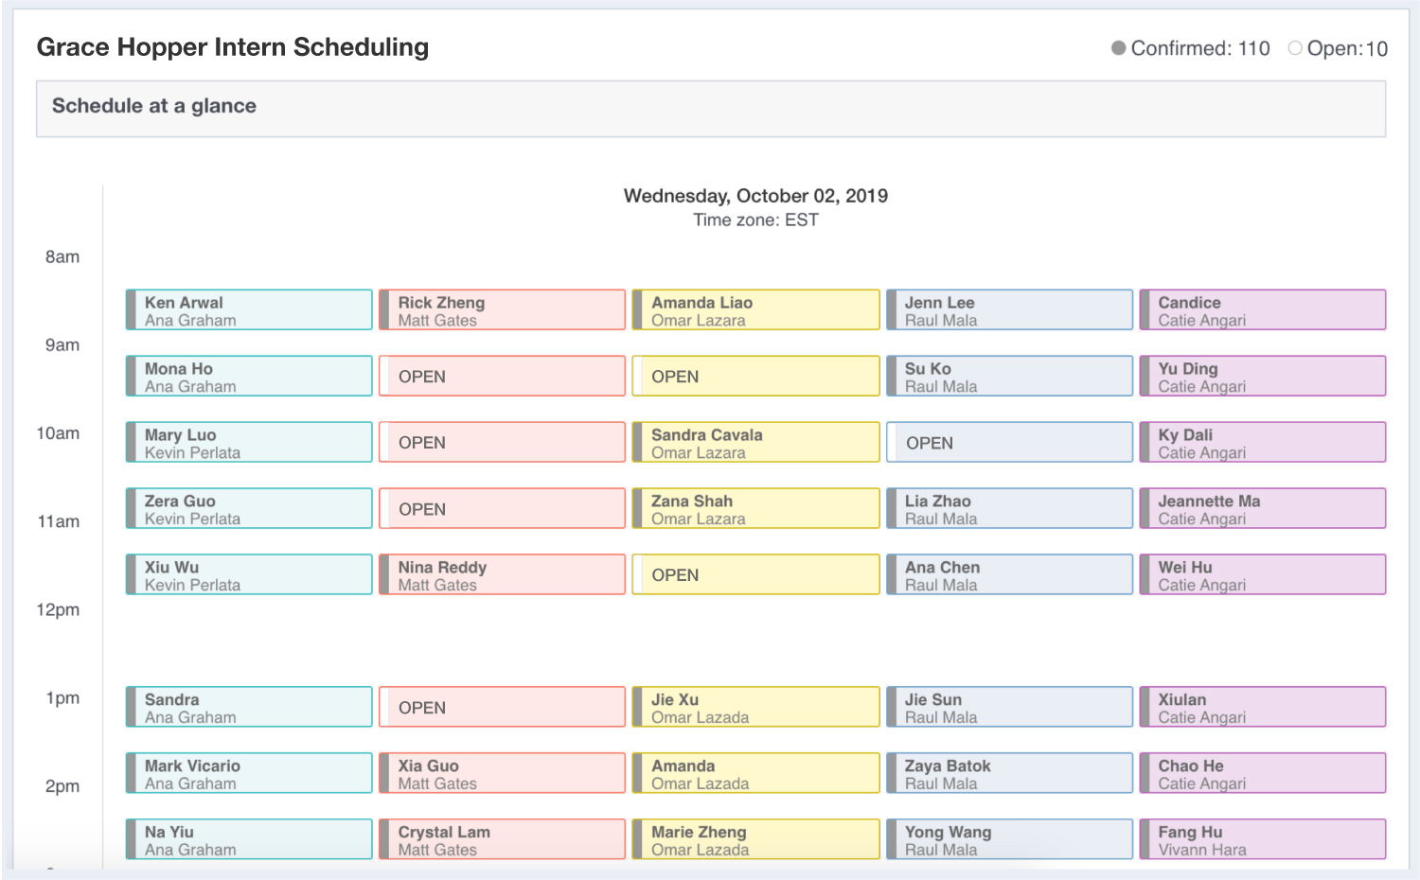Screen dimensions: 1420x880
Task: Select Fang Hu's slot with Vivann Hara
Action: (x=1263, y=839)
